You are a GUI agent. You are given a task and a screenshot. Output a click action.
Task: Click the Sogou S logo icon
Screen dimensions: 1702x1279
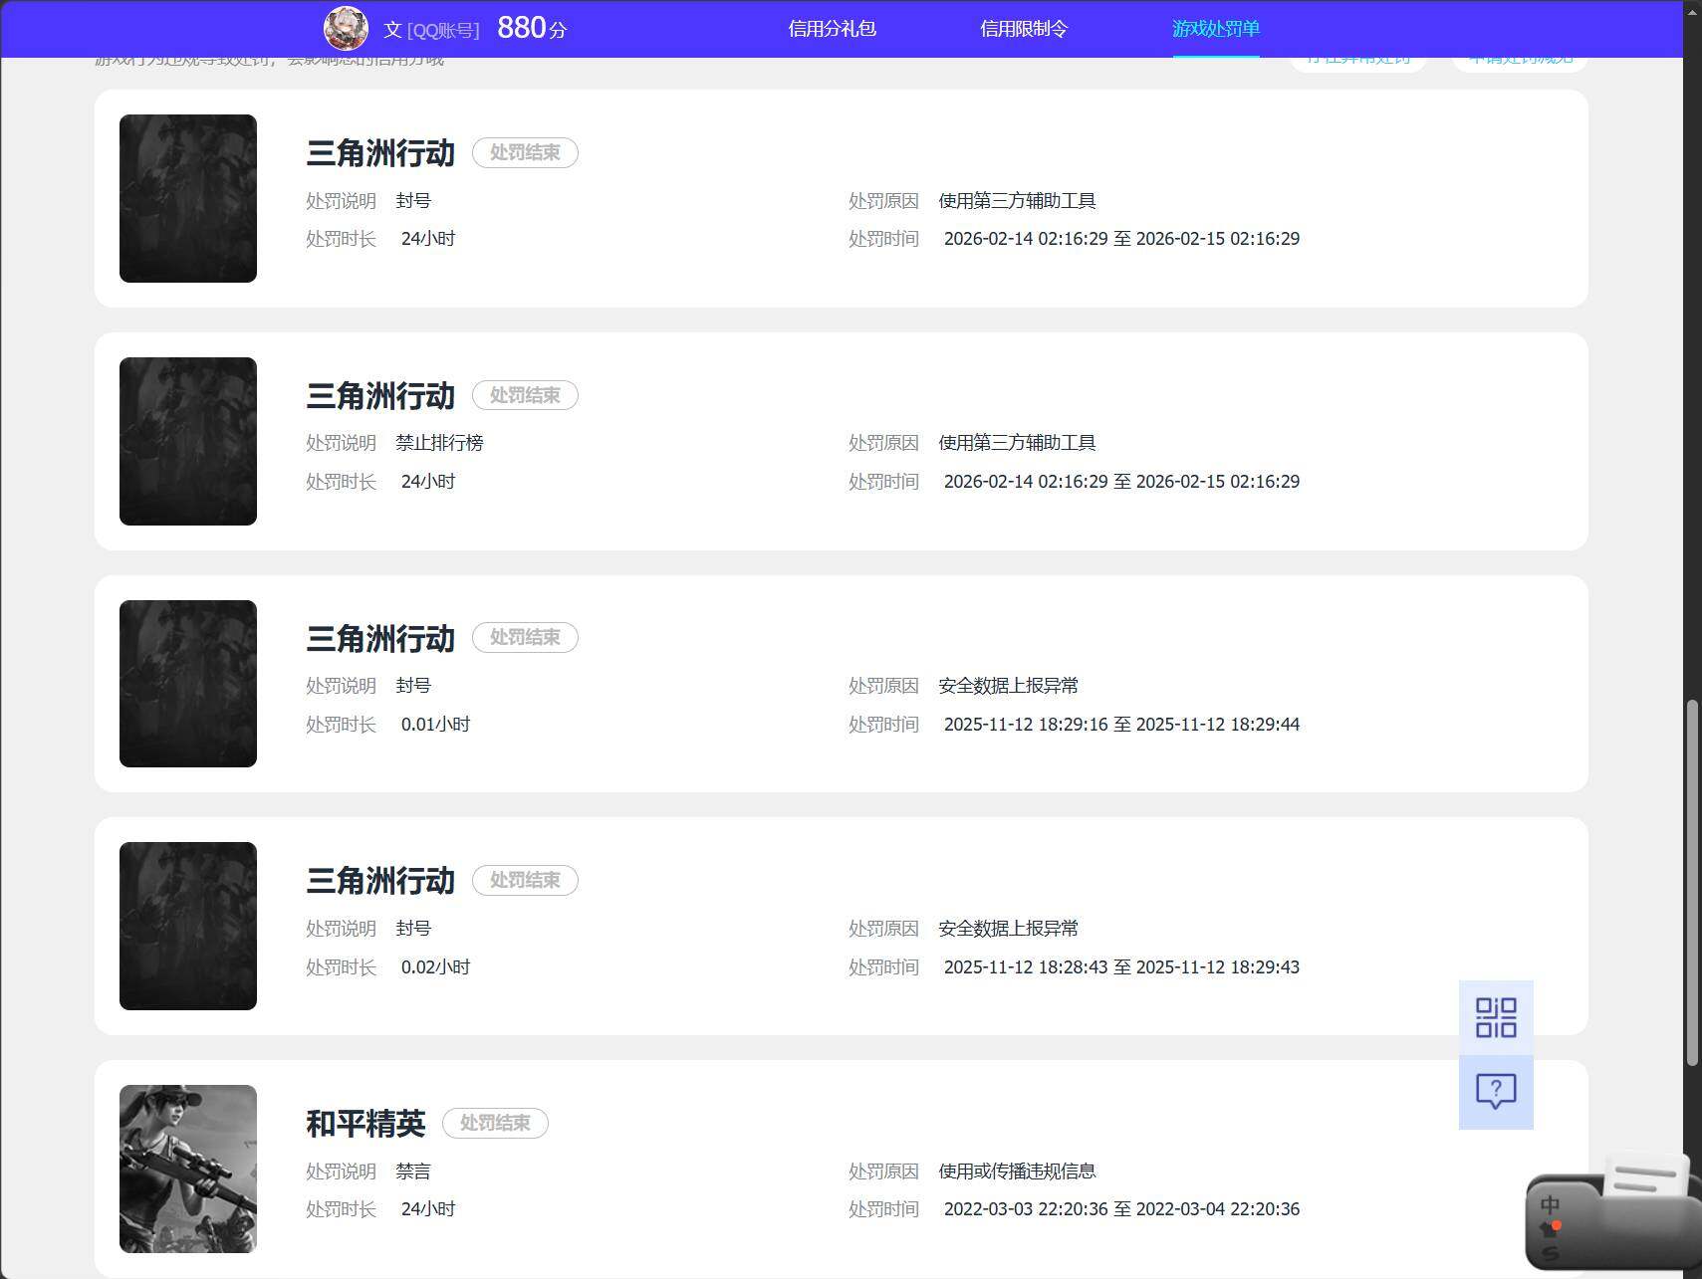(1551, 1252)
